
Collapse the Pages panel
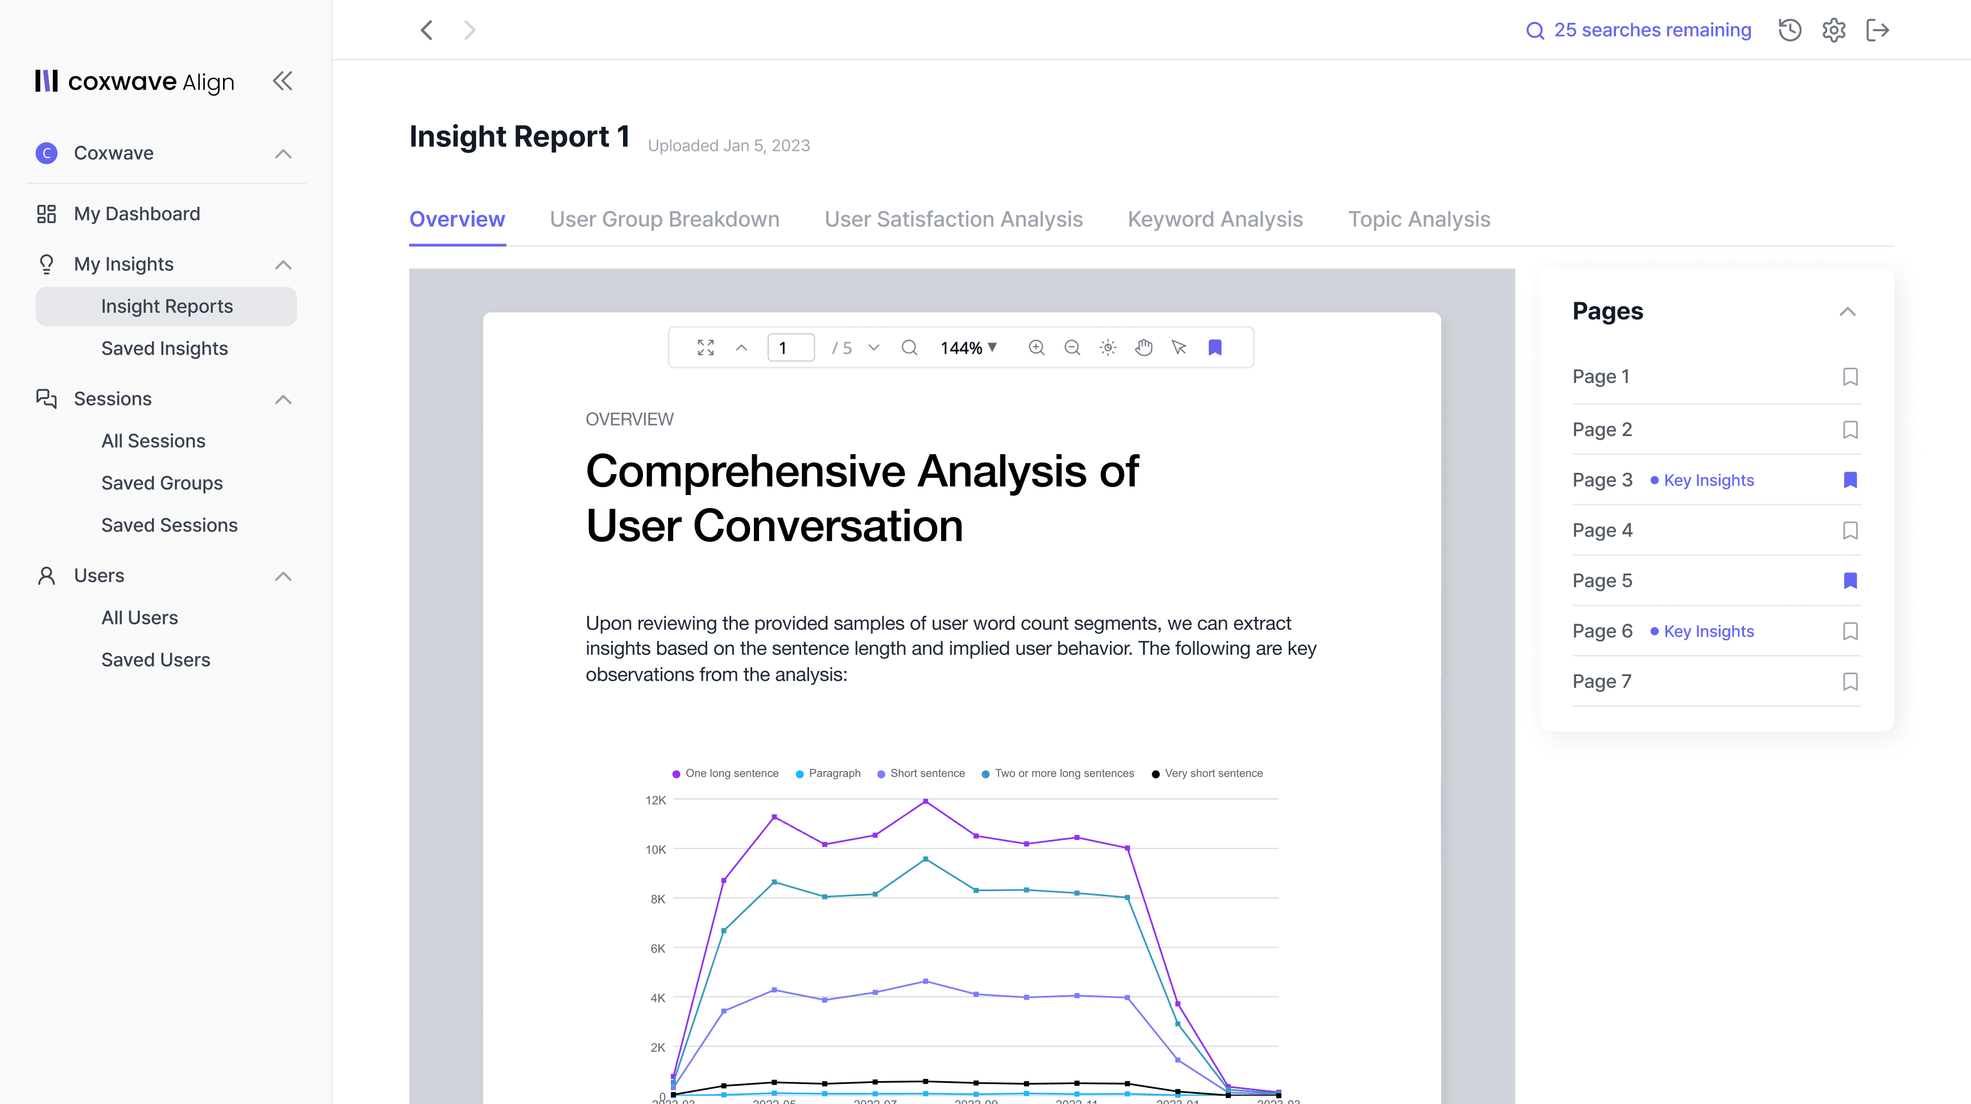[1847, 311]
